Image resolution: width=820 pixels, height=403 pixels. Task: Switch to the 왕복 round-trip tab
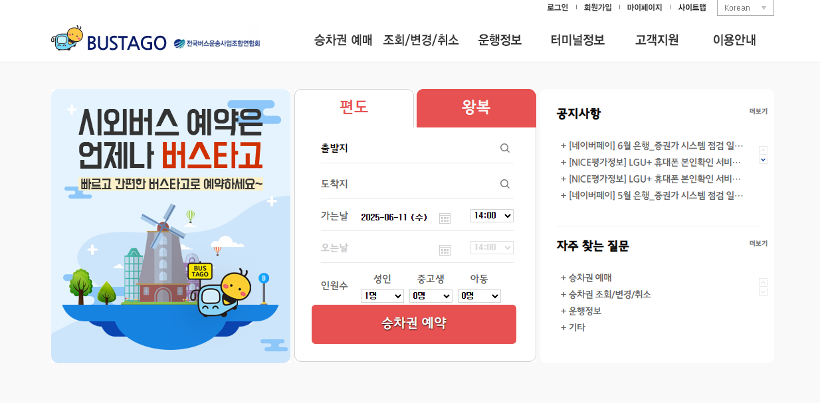(x=476, y=108)
